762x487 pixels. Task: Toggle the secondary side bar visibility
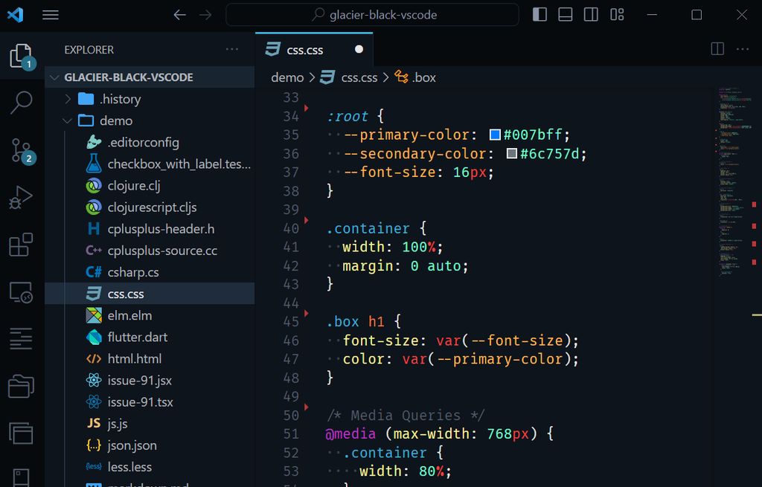tap(591, 15)
